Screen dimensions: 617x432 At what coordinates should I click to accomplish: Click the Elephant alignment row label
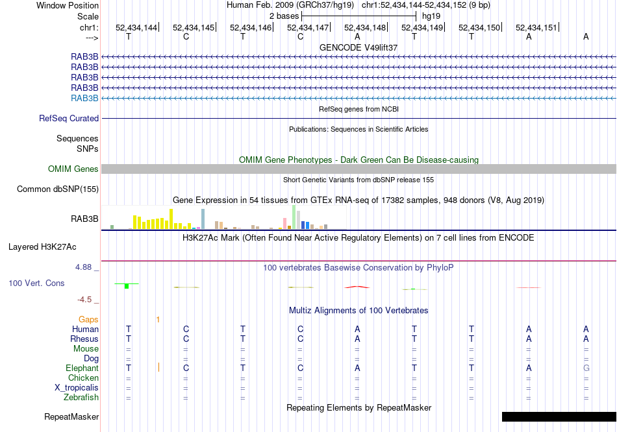click(x=82, y=368)
